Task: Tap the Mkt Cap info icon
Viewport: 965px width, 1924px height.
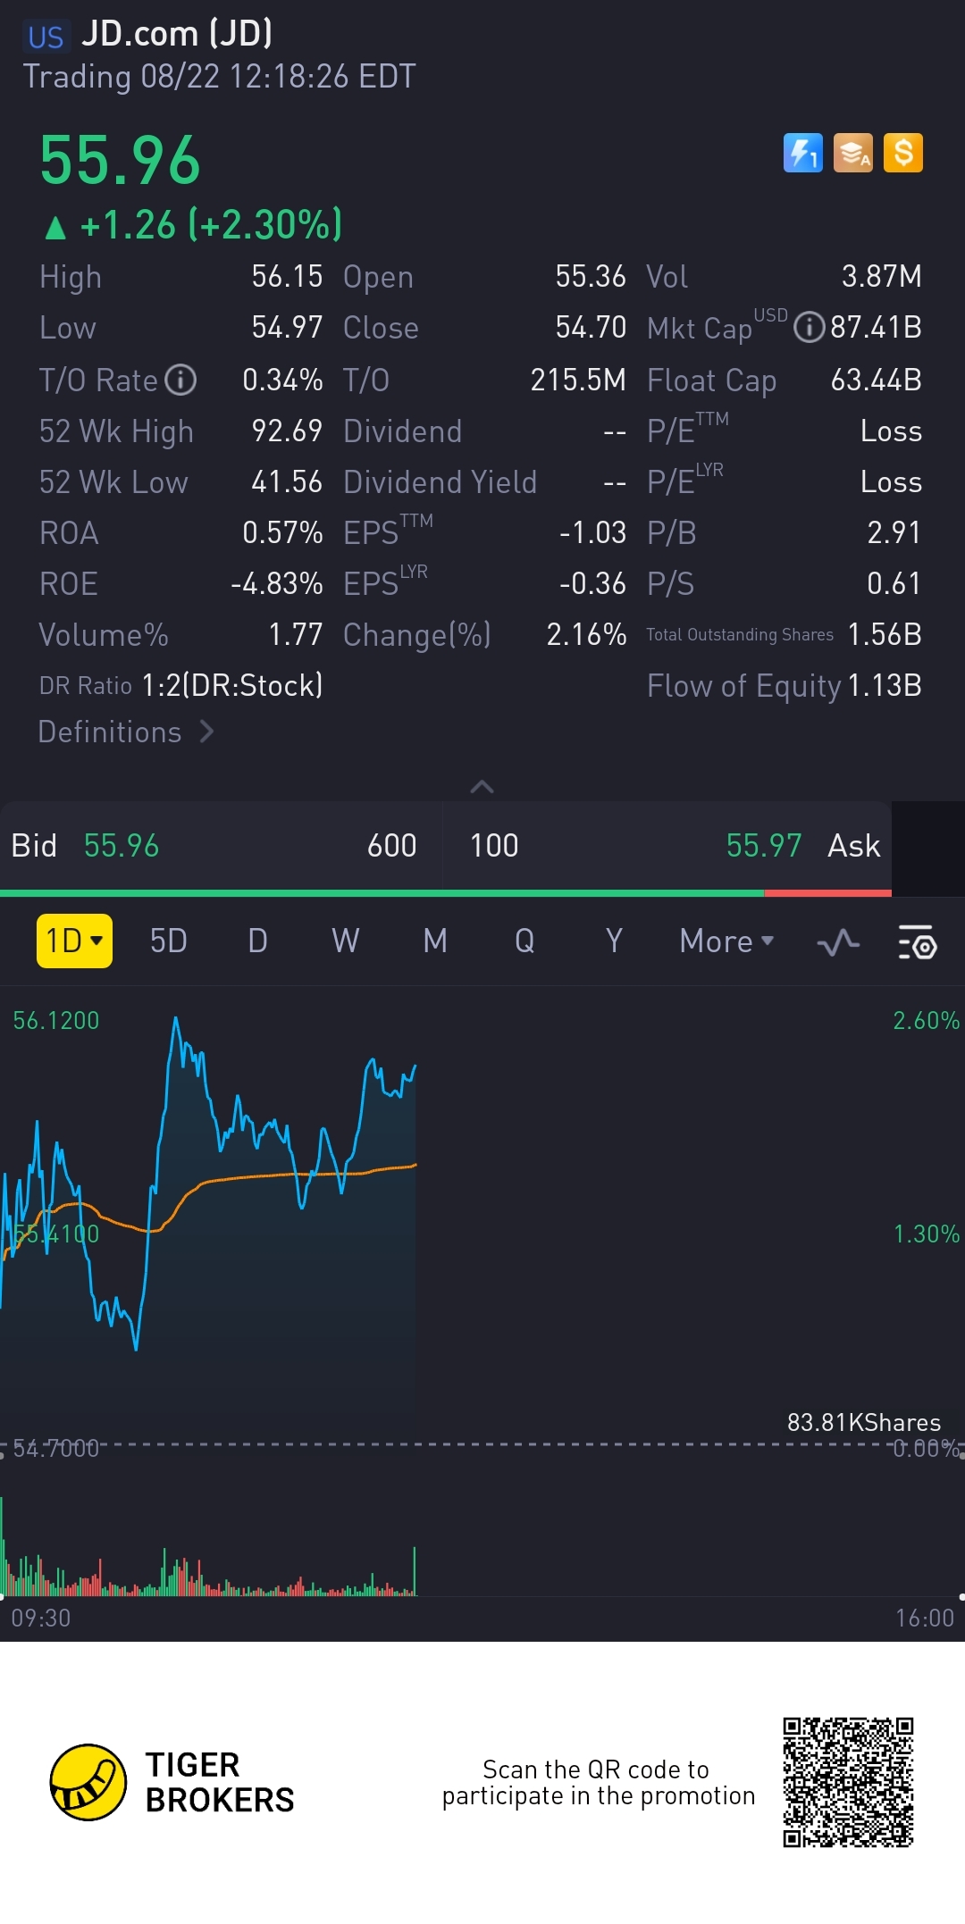Action: click(809, 328)
